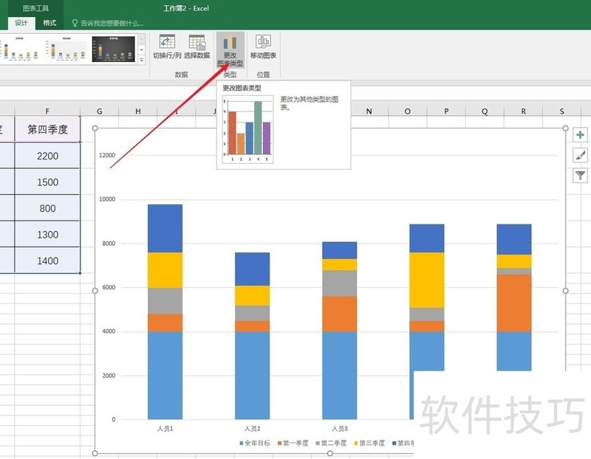The height and width of the screenshot is (459, 591).
Task: Click the 人员3 axis label
Action: [x=340, y=429]
